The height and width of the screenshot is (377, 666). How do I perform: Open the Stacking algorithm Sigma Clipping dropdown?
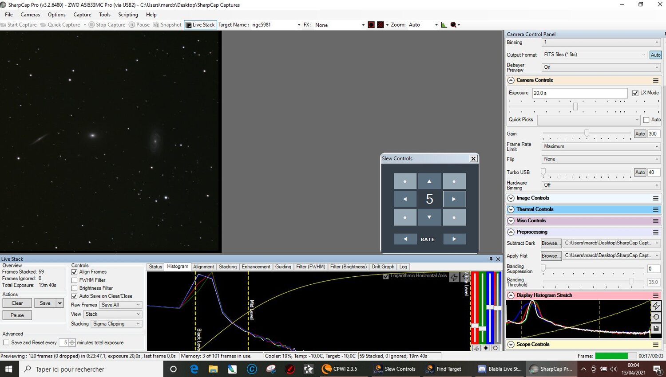coord(116,324)
